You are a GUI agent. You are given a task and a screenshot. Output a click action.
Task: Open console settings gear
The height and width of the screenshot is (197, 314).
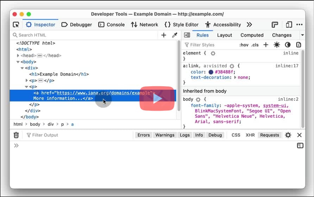288,135
